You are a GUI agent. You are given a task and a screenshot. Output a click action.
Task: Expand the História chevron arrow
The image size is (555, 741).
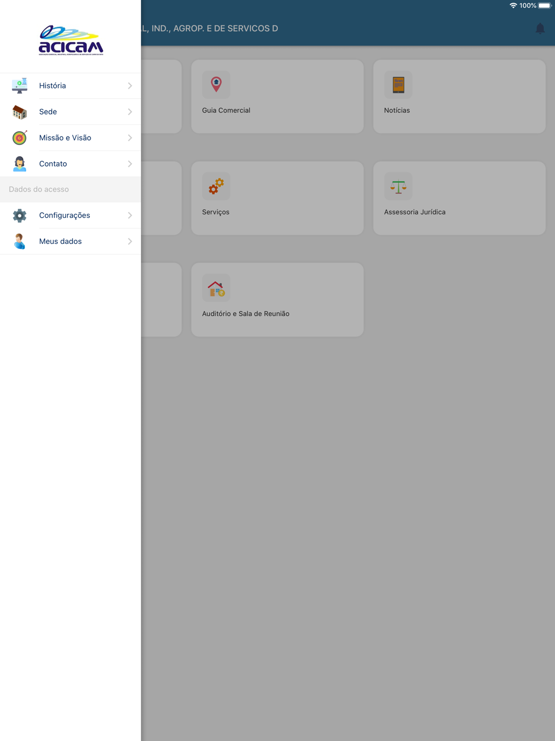(130, 86)
